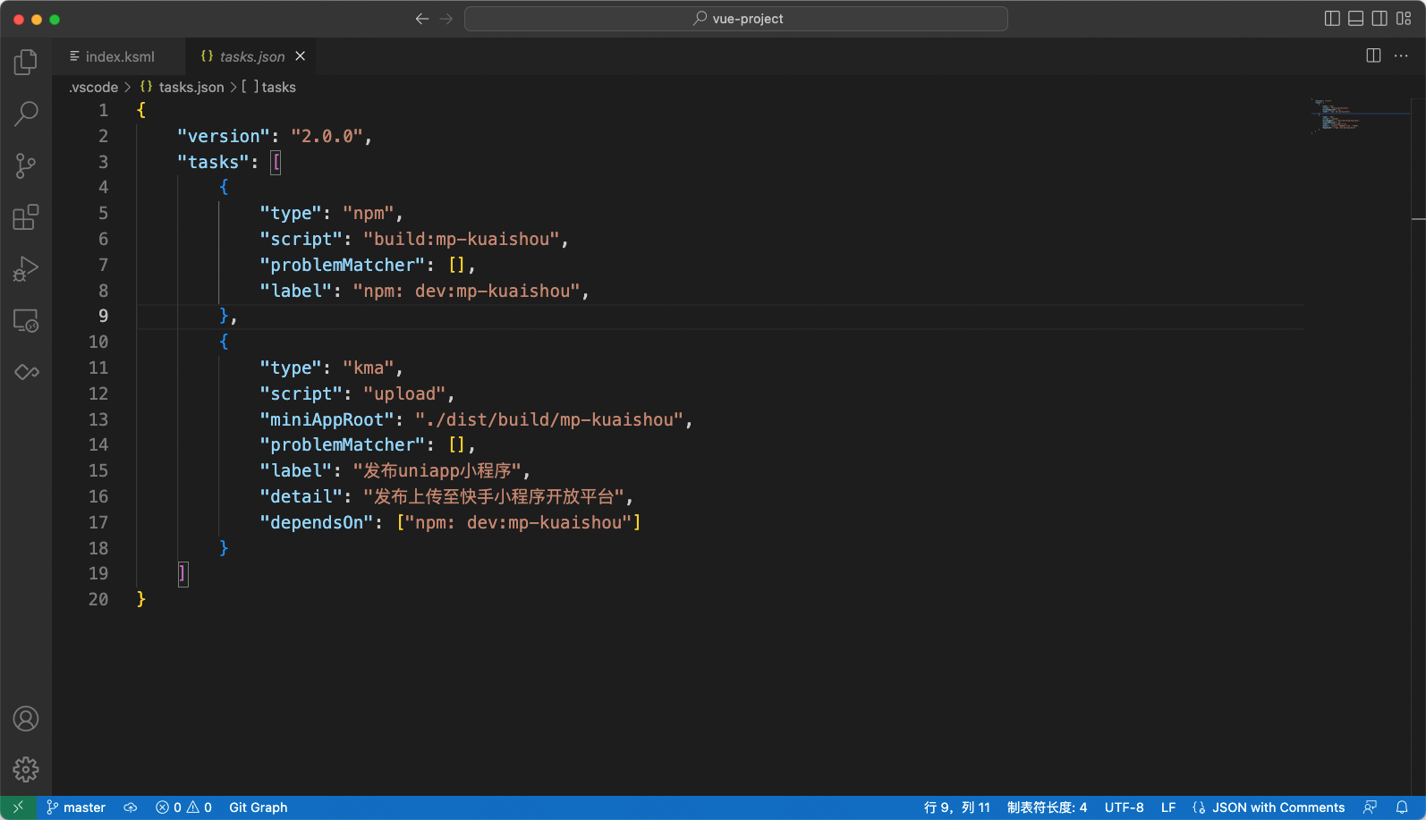Open the editor More Actions menu
The image size is (1426, 820).
(1401, 55)
